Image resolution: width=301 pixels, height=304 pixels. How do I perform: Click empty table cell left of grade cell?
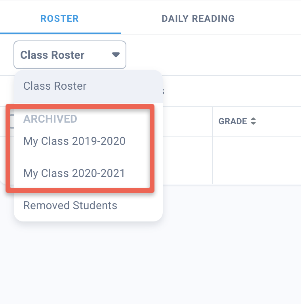187,160
